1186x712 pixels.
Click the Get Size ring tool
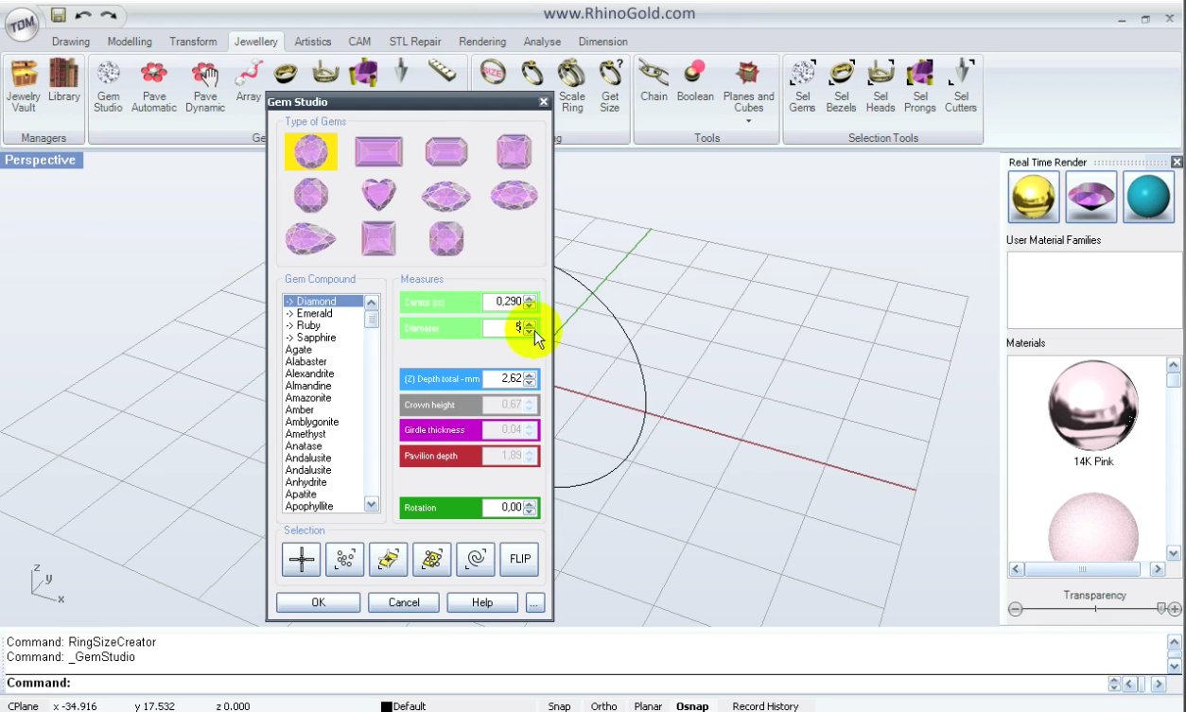click(610, 86)
